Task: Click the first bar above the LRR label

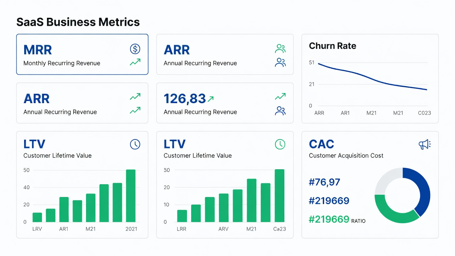Action: pyautogui.click(x=182, y=216)
